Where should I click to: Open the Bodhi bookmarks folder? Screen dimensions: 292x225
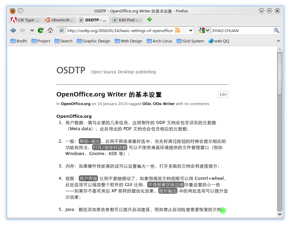pos(19,41)
